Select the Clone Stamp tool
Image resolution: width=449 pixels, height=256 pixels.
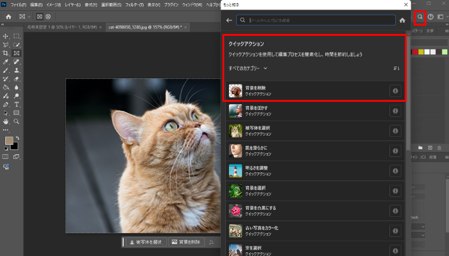tap(17, 70)
